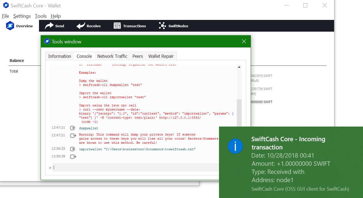Switch to the Network Traffic tab

click(x=112, y=56)
